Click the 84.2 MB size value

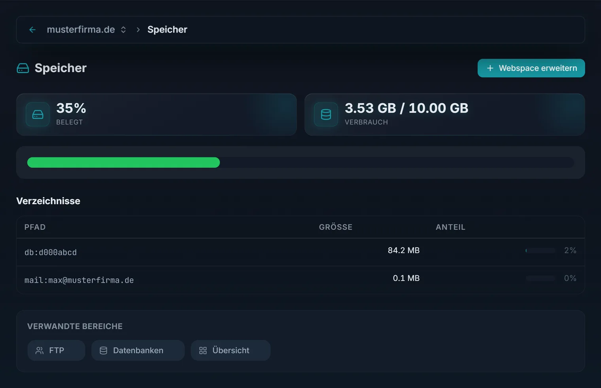[404, 250]
